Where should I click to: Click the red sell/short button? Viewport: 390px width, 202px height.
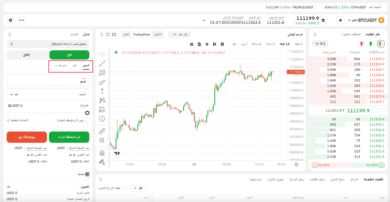[27, 137]
